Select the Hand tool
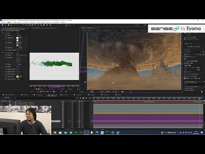The width and height of the screenshot is (205, 154). [x=9, y=25]
